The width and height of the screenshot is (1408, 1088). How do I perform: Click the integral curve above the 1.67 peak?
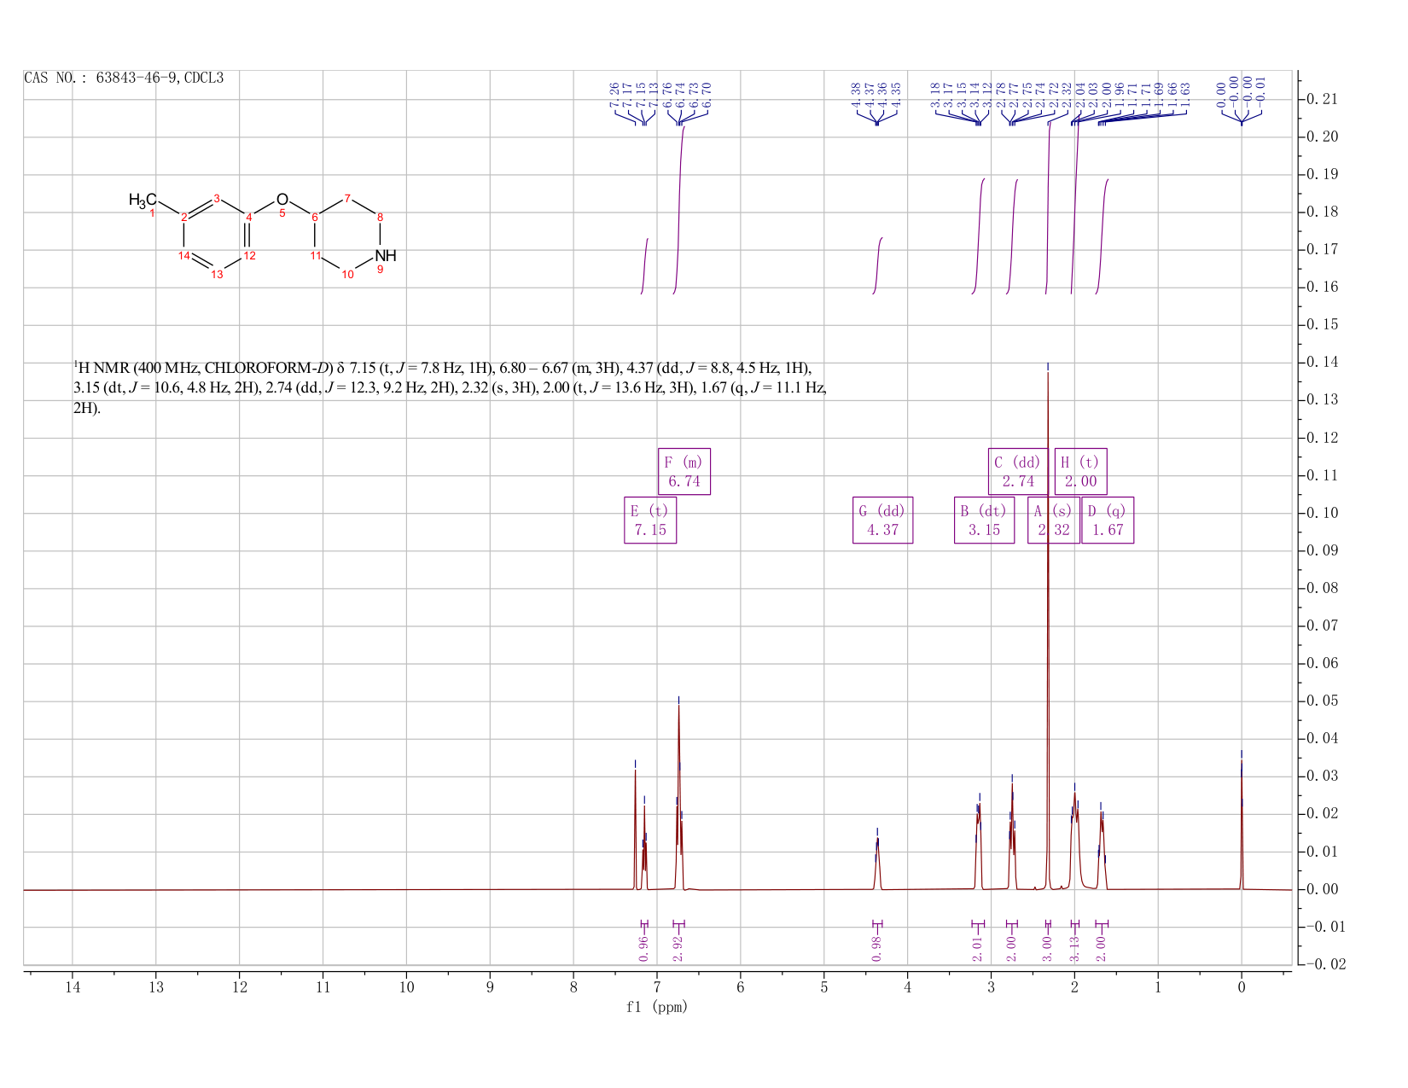click(x=1102, y=236)
